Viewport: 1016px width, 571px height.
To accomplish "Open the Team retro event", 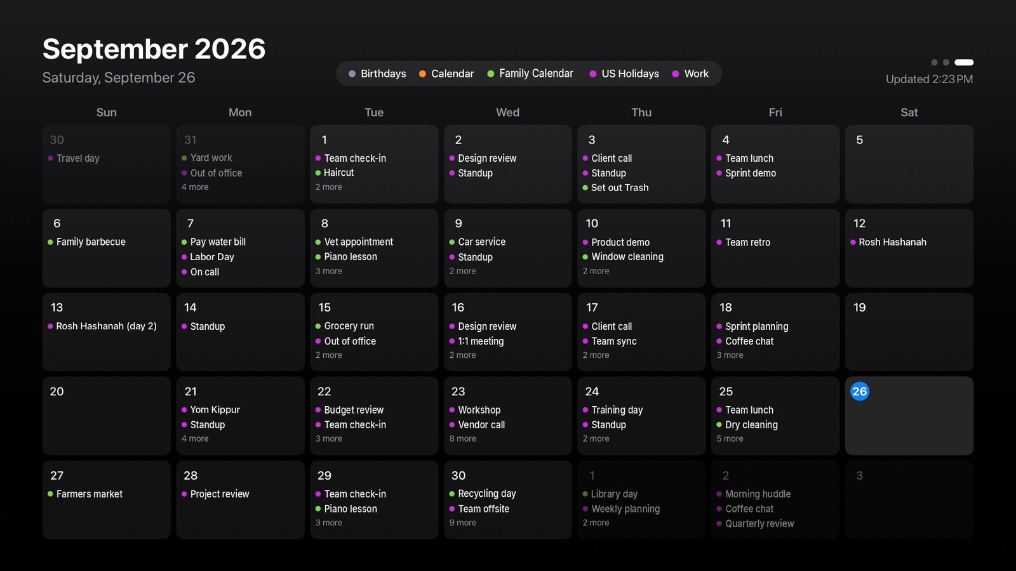I will pyautogui.click(x=744, y=242).
